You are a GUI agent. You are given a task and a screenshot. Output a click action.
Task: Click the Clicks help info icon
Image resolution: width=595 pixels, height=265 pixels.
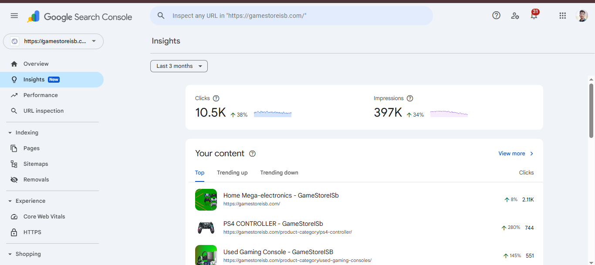click(216, 98)
